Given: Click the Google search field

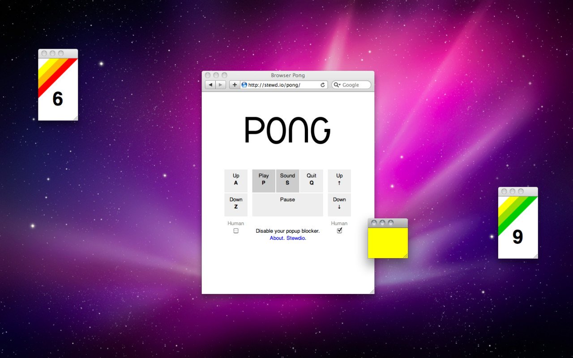Looking at the screenshot, I should coord(351,85).
